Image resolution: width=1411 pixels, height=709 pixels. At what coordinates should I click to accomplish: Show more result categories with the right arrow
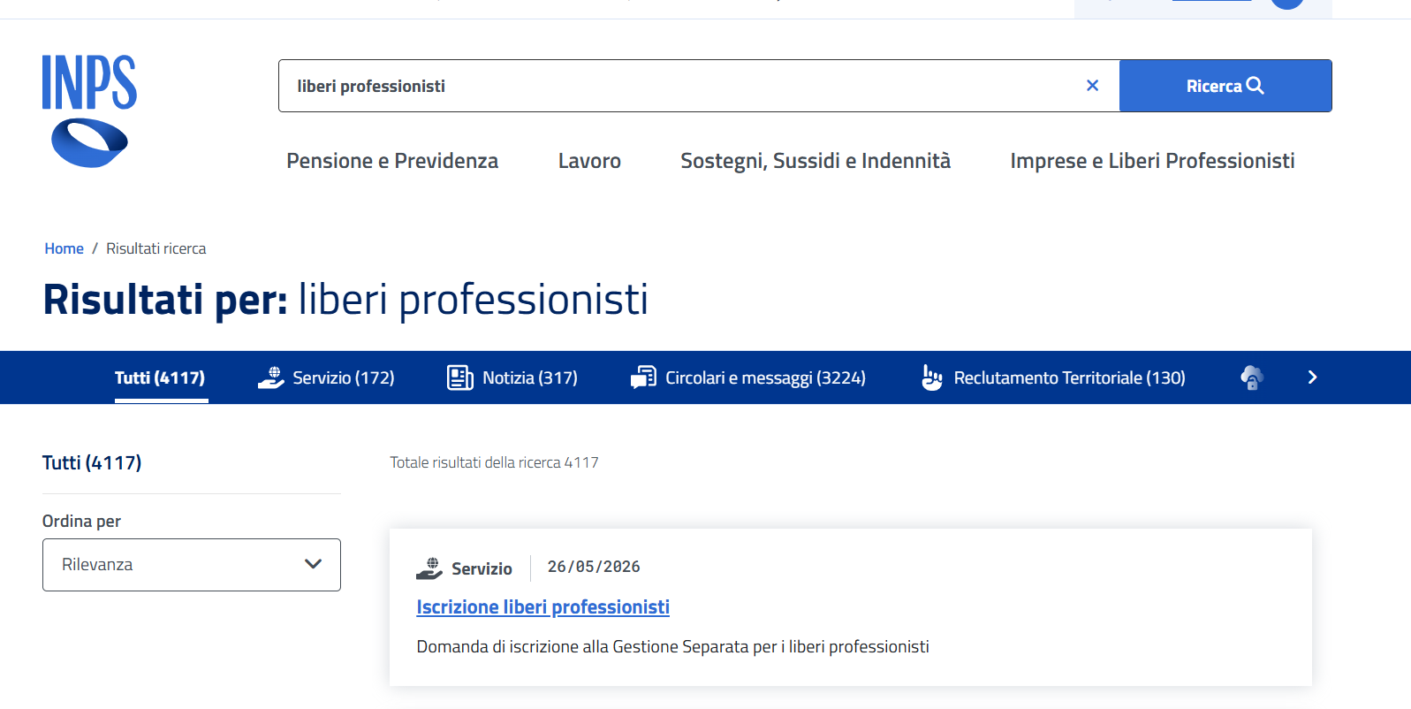click(1312, 377)
